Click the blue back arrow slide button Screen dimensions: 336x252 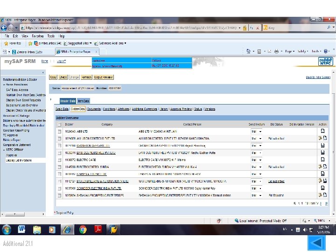tap(317, 243)
